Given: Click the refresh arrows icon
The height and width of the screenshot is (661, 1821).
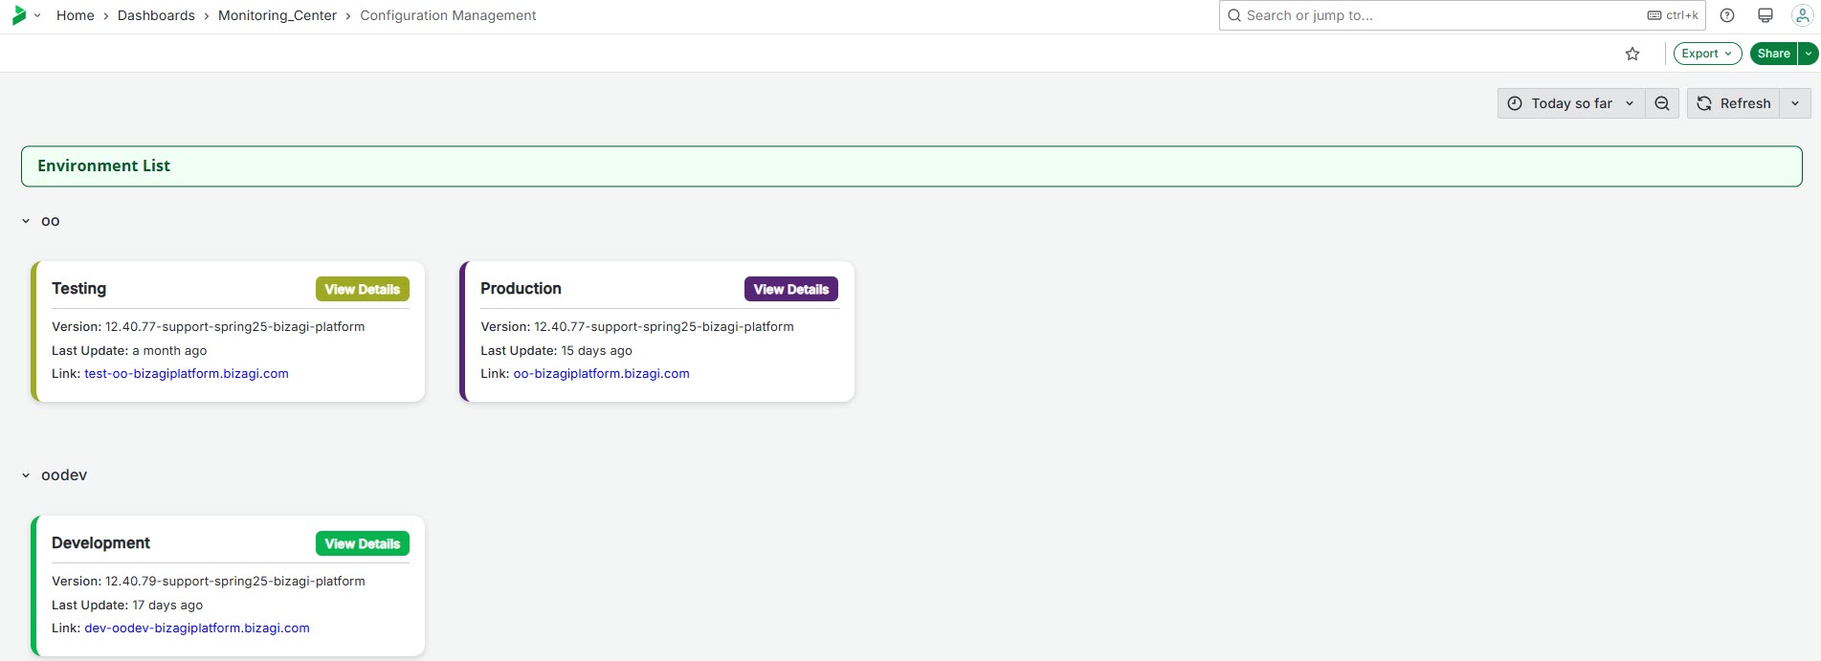Looking at the screenshot, I should coord(1704,103).
